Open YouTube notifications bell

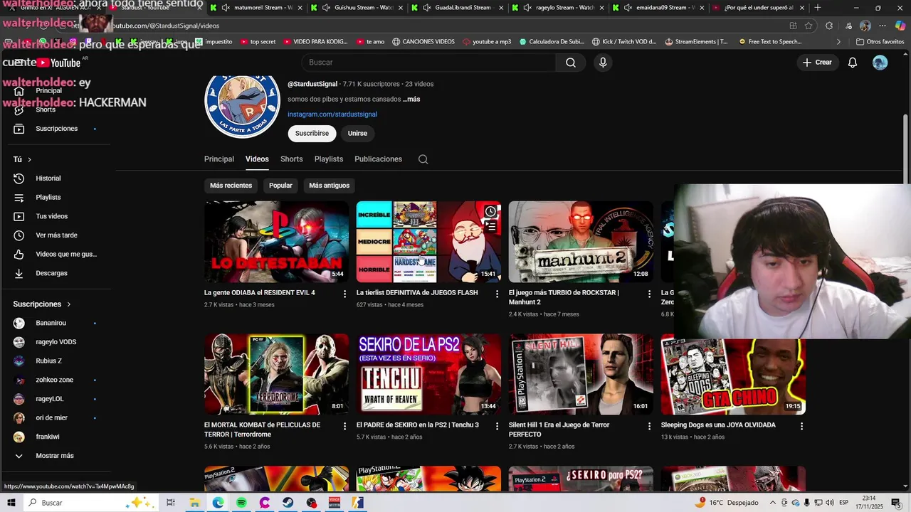[853, 63]
